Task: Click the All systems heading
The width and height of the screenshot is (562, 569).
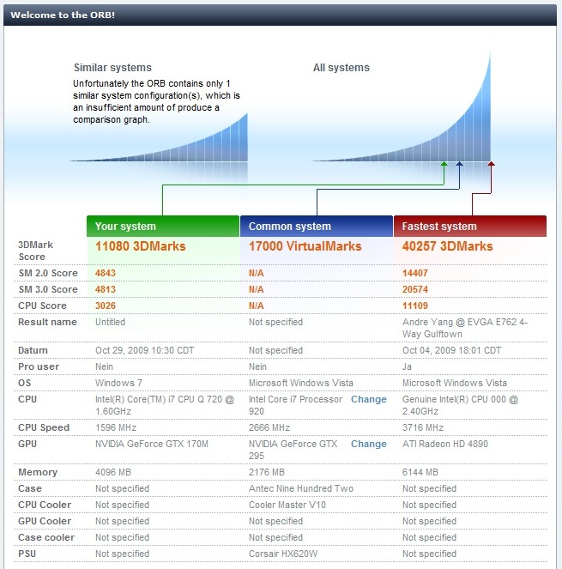Action: (341, 68)
